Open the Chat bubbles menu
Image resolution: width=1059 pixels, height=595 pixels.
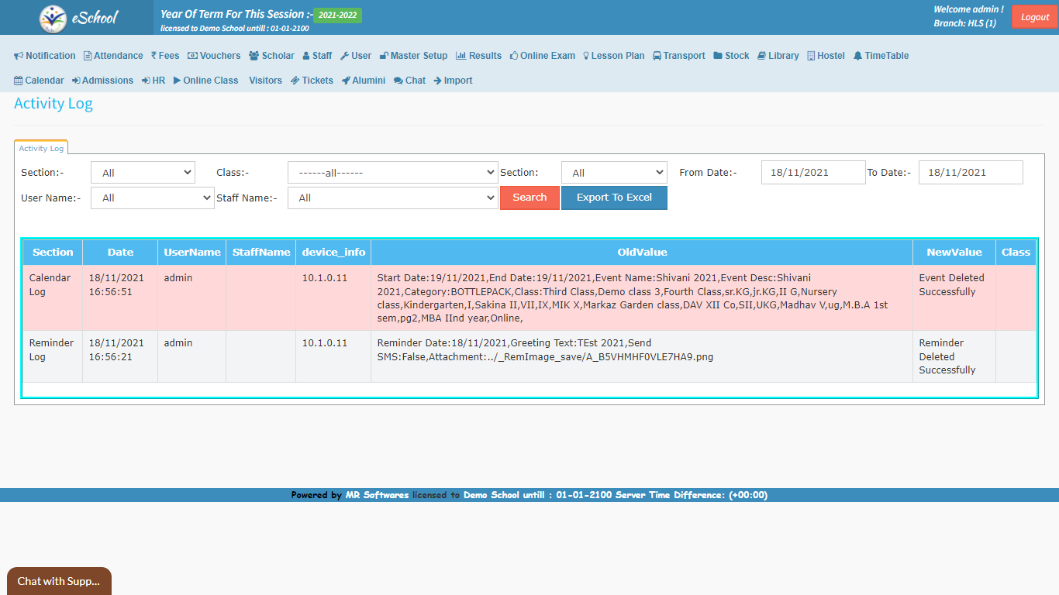click(x=409, y=81)
